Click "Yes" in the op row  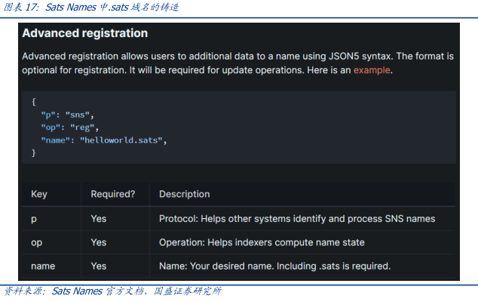(x=99, y=242)
